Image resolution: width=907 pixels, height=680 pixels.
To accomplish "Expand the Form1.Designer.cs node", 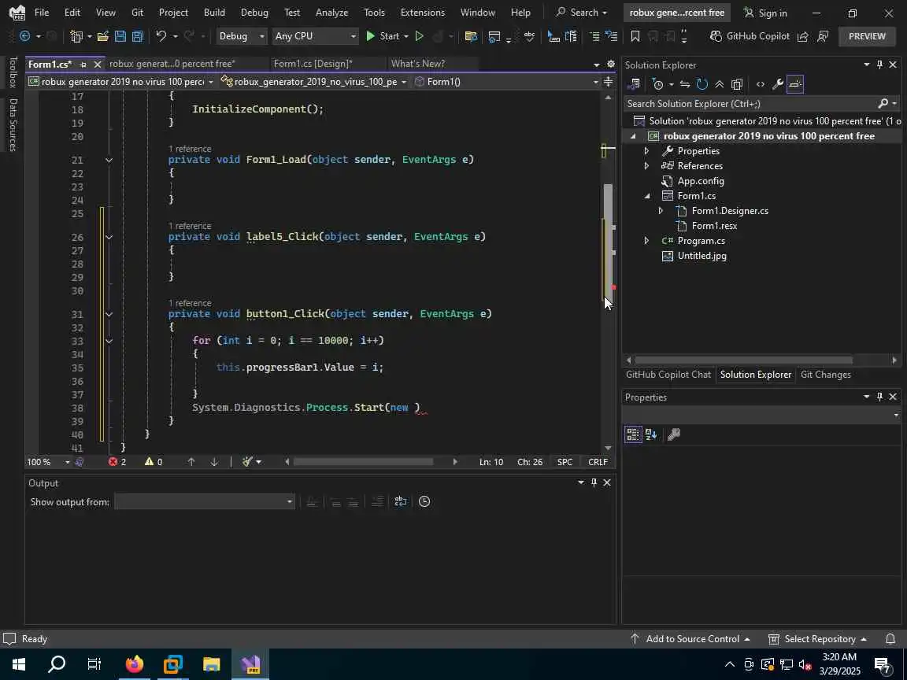I will pos(661,211).
